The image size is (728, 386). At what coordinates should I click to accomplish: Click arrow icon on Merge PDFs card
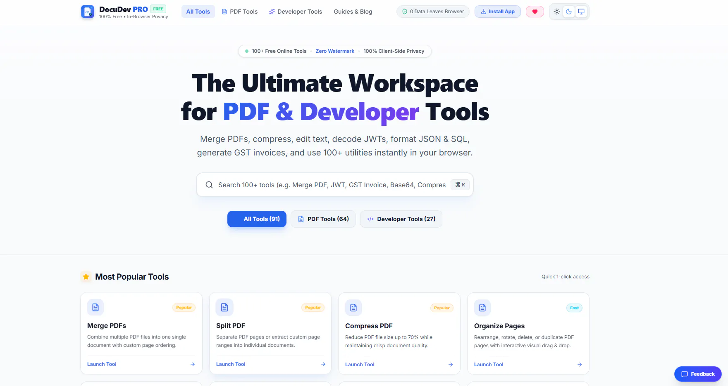click(193, 364)
